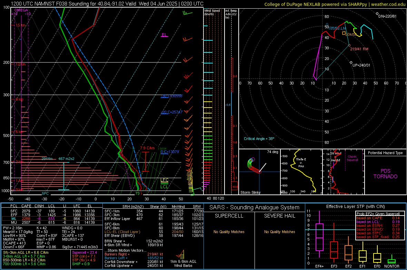Click the PW = 2.16in value
This screenshot has height=270, width=407.
click(13, 228)
